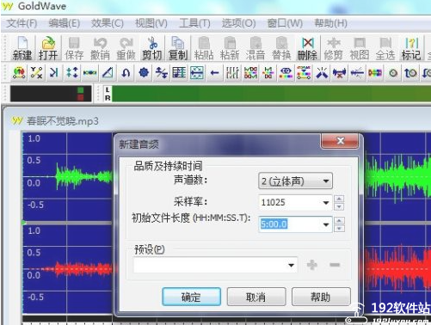431x325 pixels.
Task: Click the boxed-arrows reverb effect icon
Action: pos(197,73)
